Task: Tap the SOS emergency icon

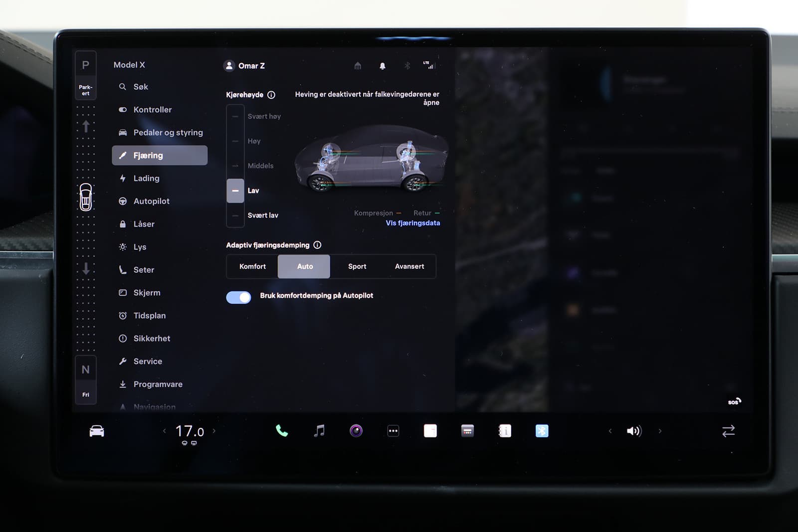Action: click(734, 401)
